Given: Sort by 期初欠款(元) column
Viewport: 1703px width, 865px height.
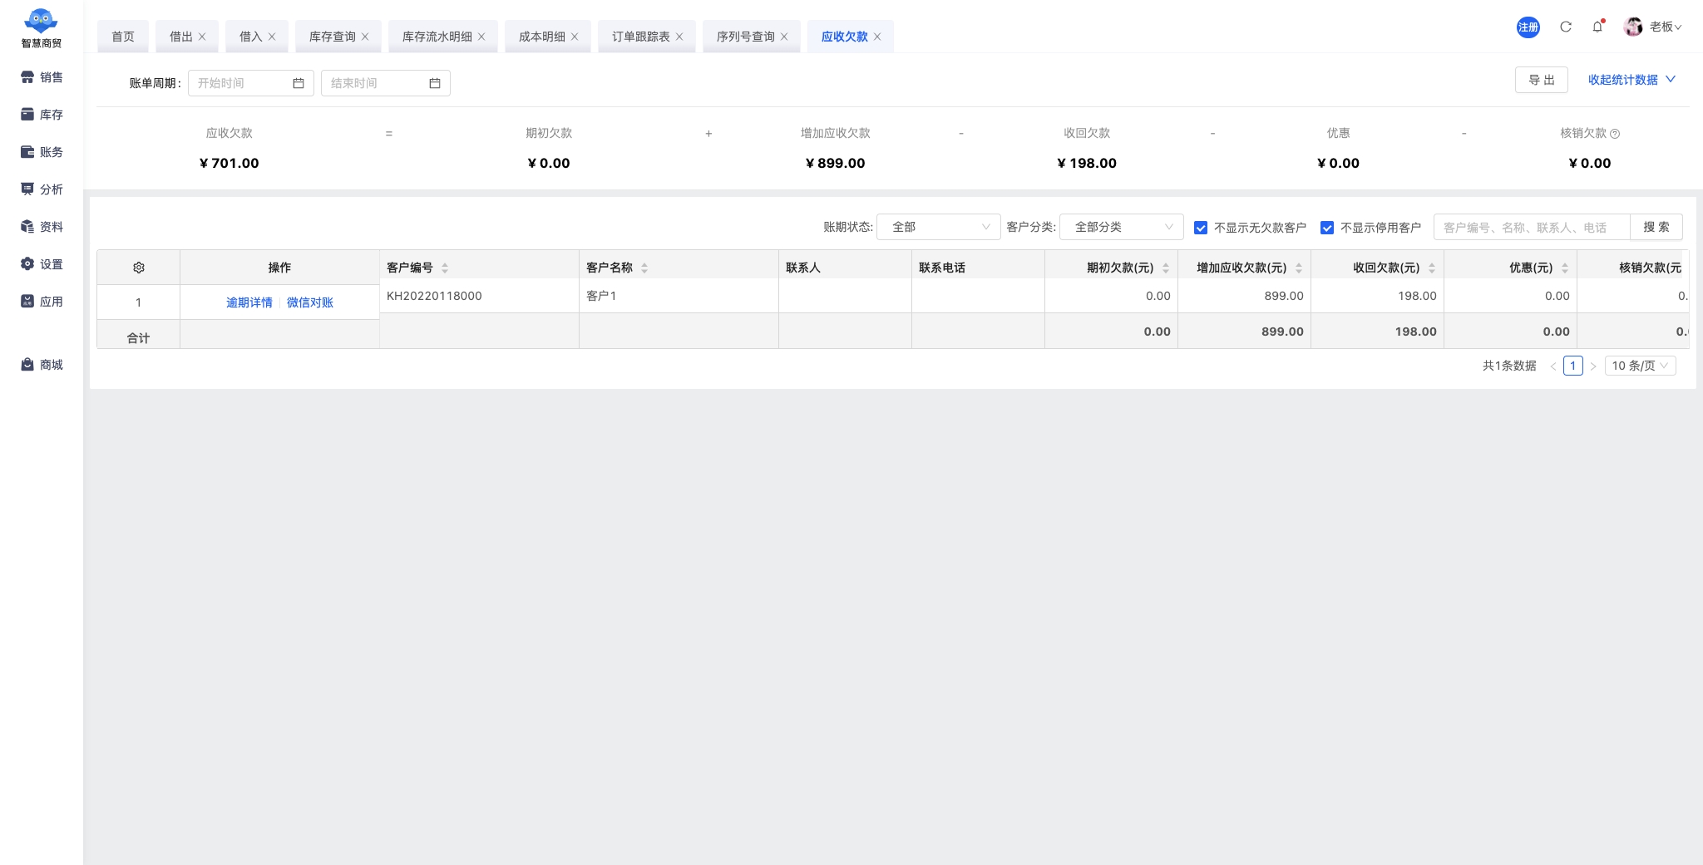Looking at the screenshot, I should pos(1166,268).
